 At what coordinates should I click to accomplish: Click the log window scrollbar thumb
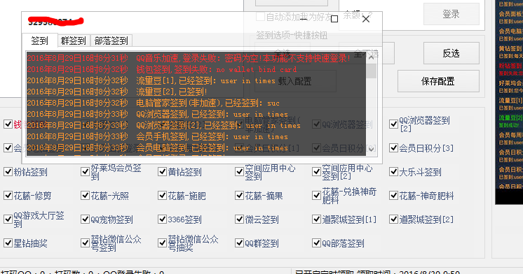372,71
